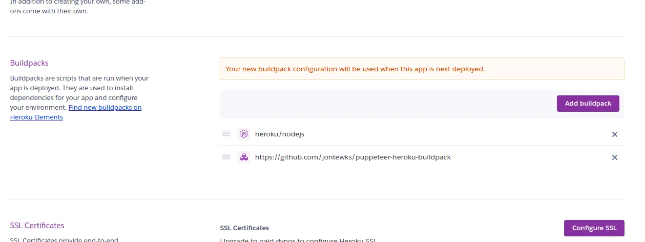645x242 pixels.
Task: Select the puppeteer-heroku-buildpack GitHub URL
Action: 352,157
